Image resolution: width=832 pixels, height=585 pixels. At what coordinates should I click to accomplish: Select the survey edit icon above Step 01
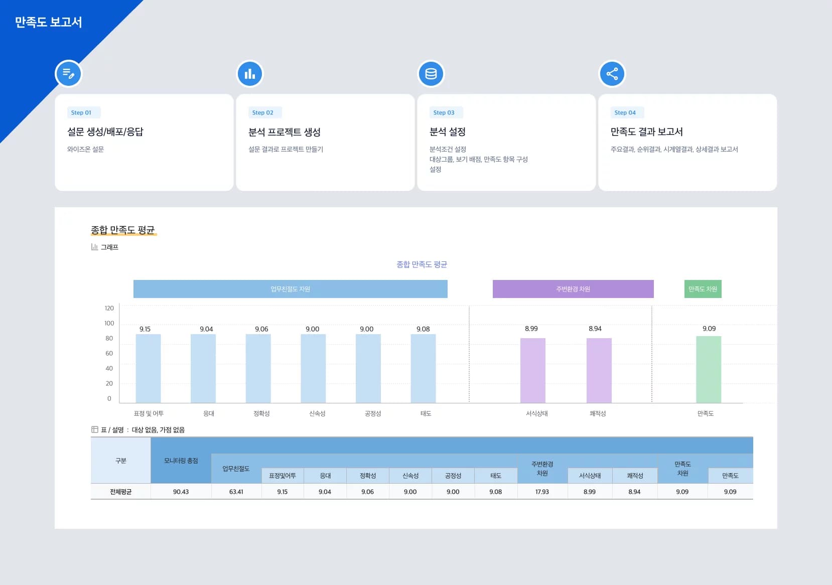click(x=69, y=73)
